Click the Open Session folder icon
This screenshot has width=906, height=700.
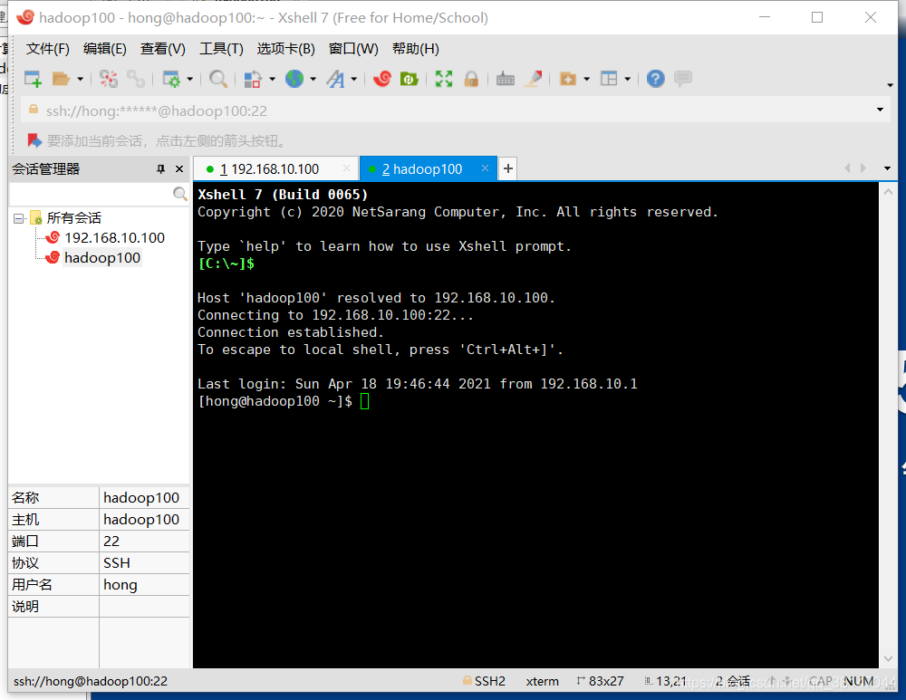(61, 80)
